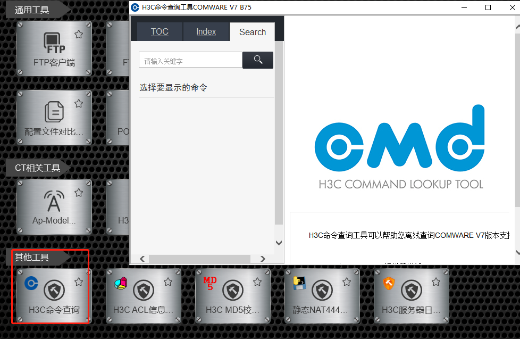Viewport: 520px width, 339px height.
Task: Star the H3C服务器日 tile
Action: [436, 282]
